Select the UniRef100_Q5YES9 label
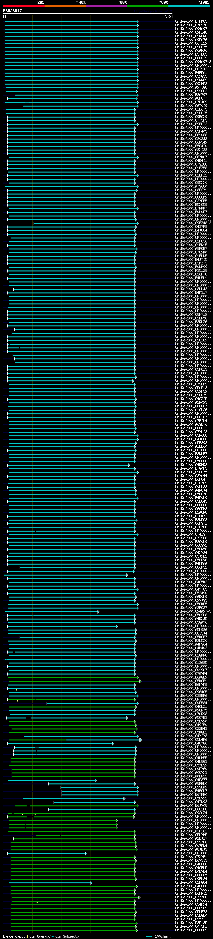This screenshot has width=213, height=939. [x=191, y=765]
